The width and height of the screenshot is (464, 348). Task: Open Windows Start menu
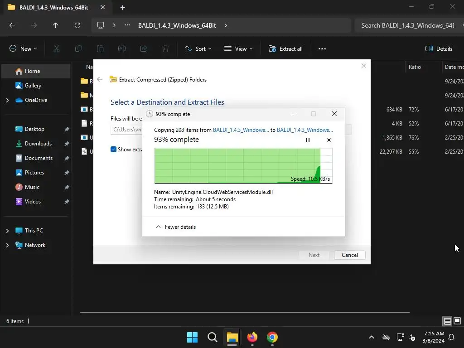point(192,337)
